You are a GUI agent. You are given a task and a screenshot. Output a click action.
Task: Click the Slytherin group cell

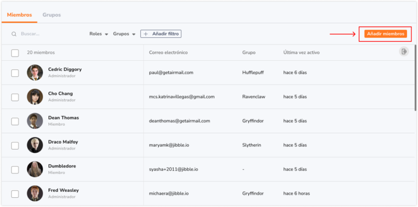(251, 145)
